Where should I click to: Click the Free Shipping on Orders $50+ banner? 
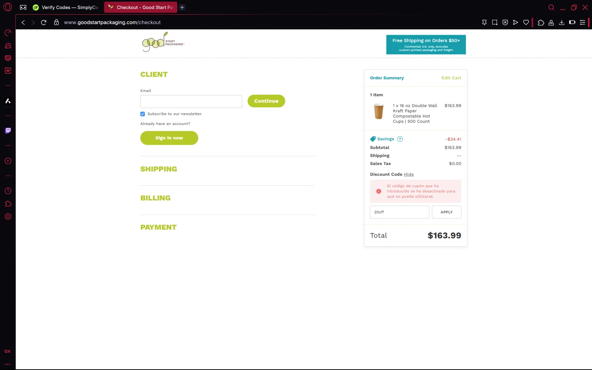point(426,45)
